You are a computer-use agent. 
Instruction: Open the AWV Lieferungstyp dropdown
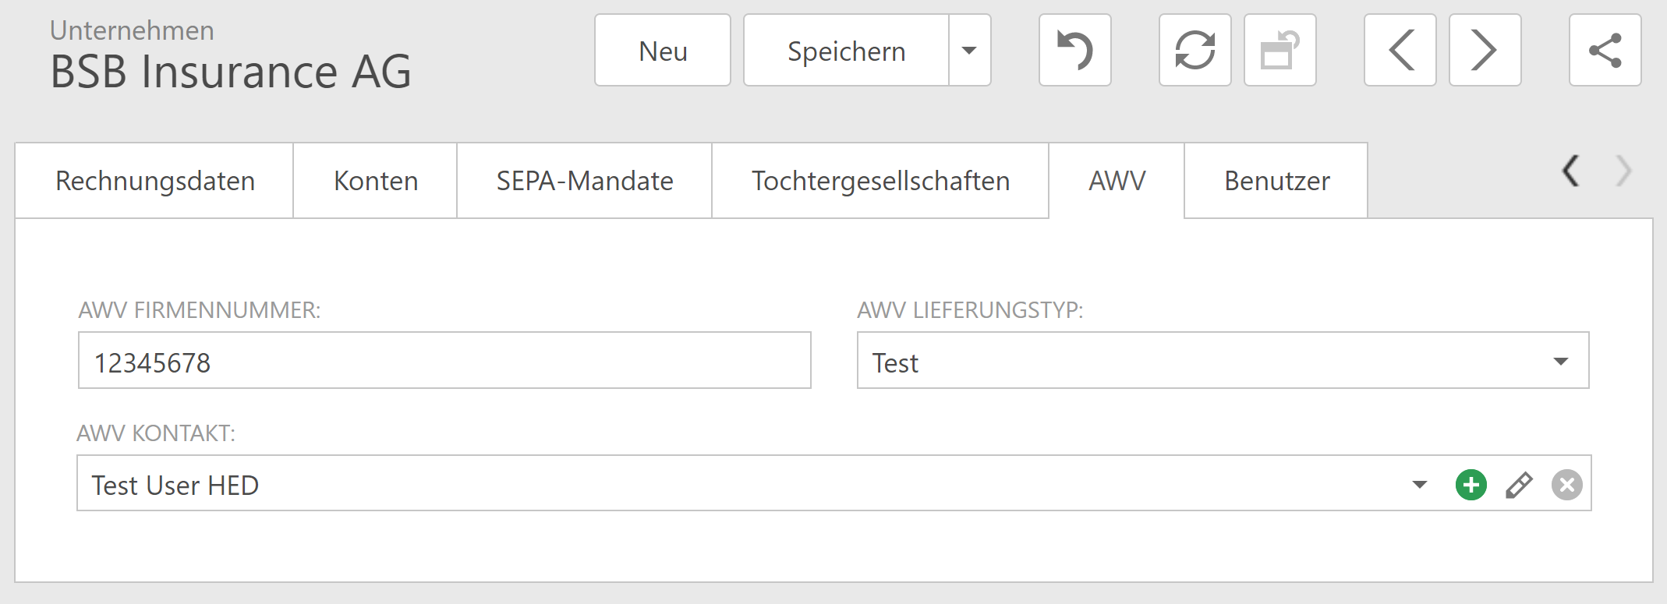[1560, 361]
